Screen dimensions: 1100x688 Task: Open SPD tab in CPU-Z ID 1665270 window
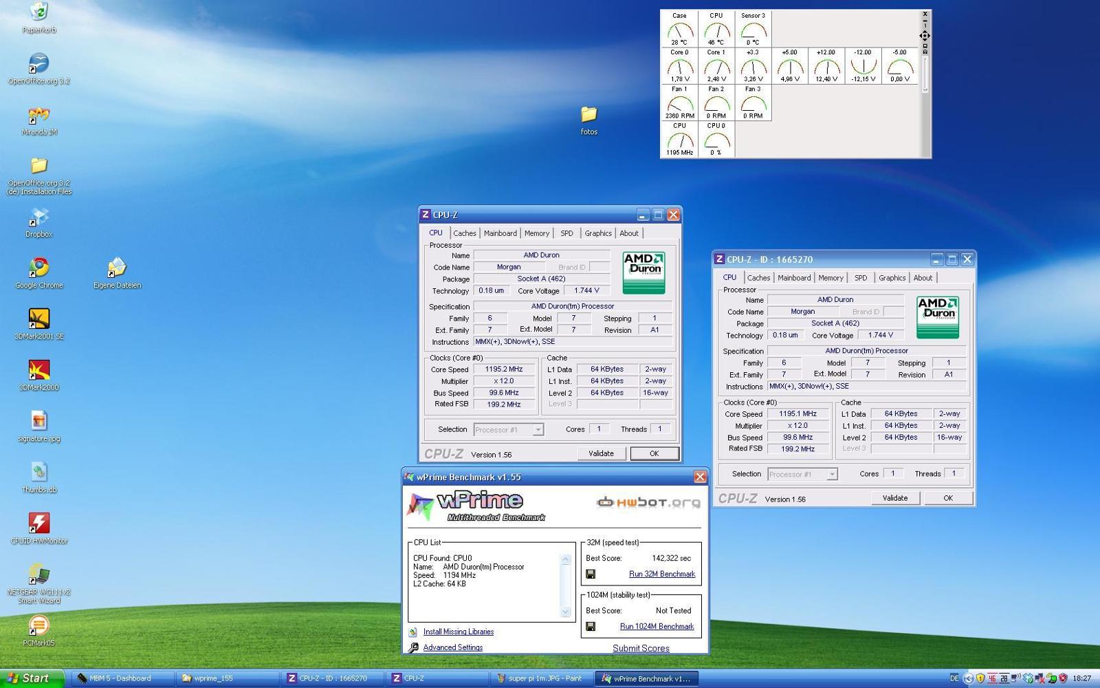(x=861, y=278)
